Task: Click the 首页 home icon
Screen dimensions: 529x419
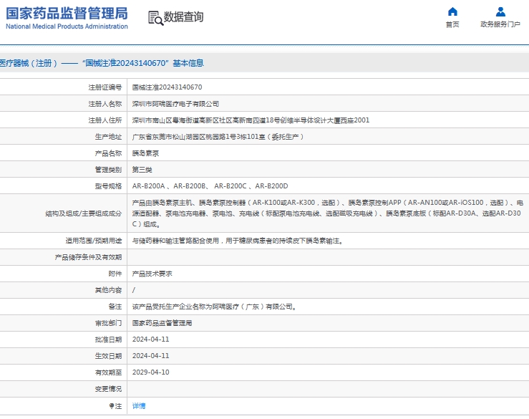Action: 452,11
